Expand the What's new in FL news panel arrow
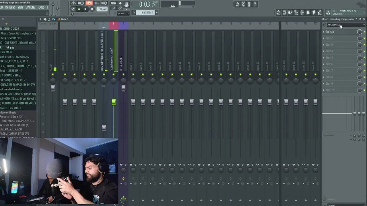This screenshot has width=367, height=206. (364, 12)
